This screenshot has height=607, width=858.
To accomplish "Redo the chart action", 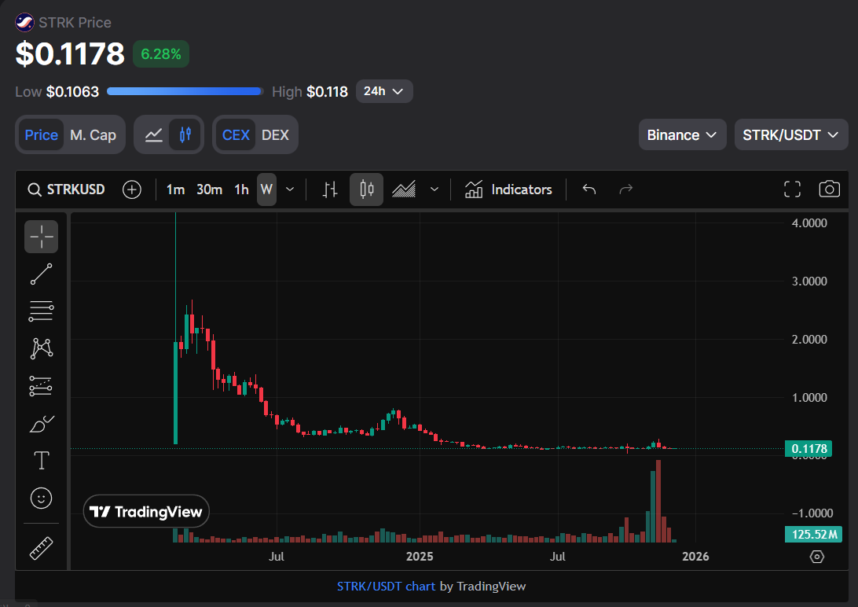I will click(626, 189).
